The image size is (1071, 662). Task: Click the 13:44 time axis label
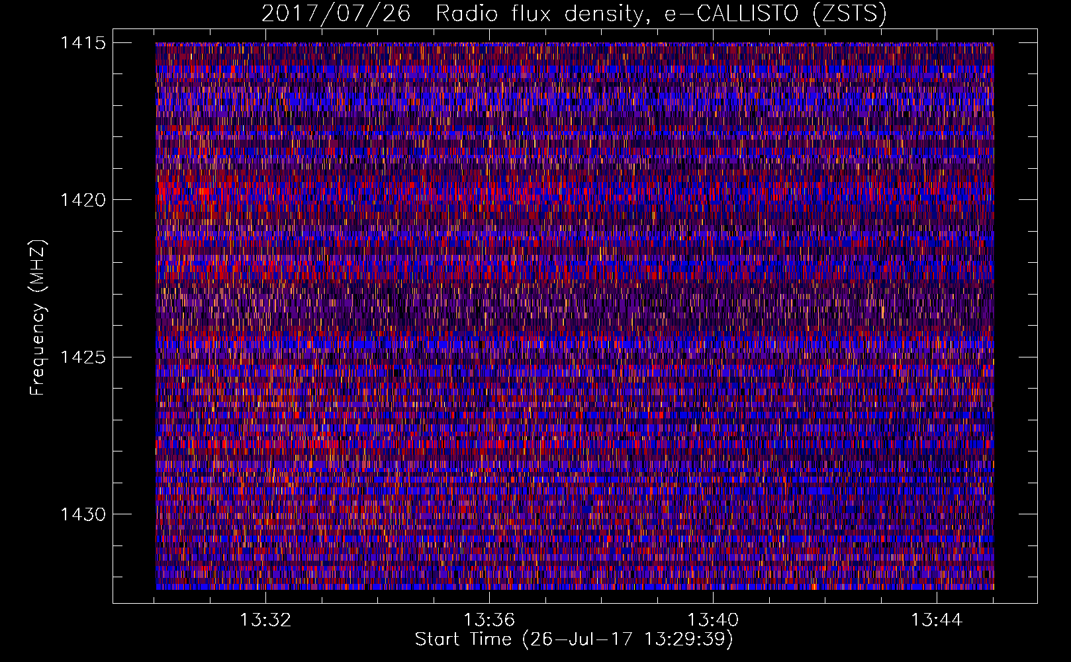pyautogui.click(x=937, y=620)
